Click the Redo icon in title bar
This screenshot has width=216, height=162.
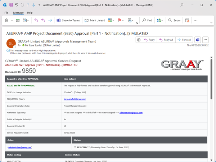point(22,5)
